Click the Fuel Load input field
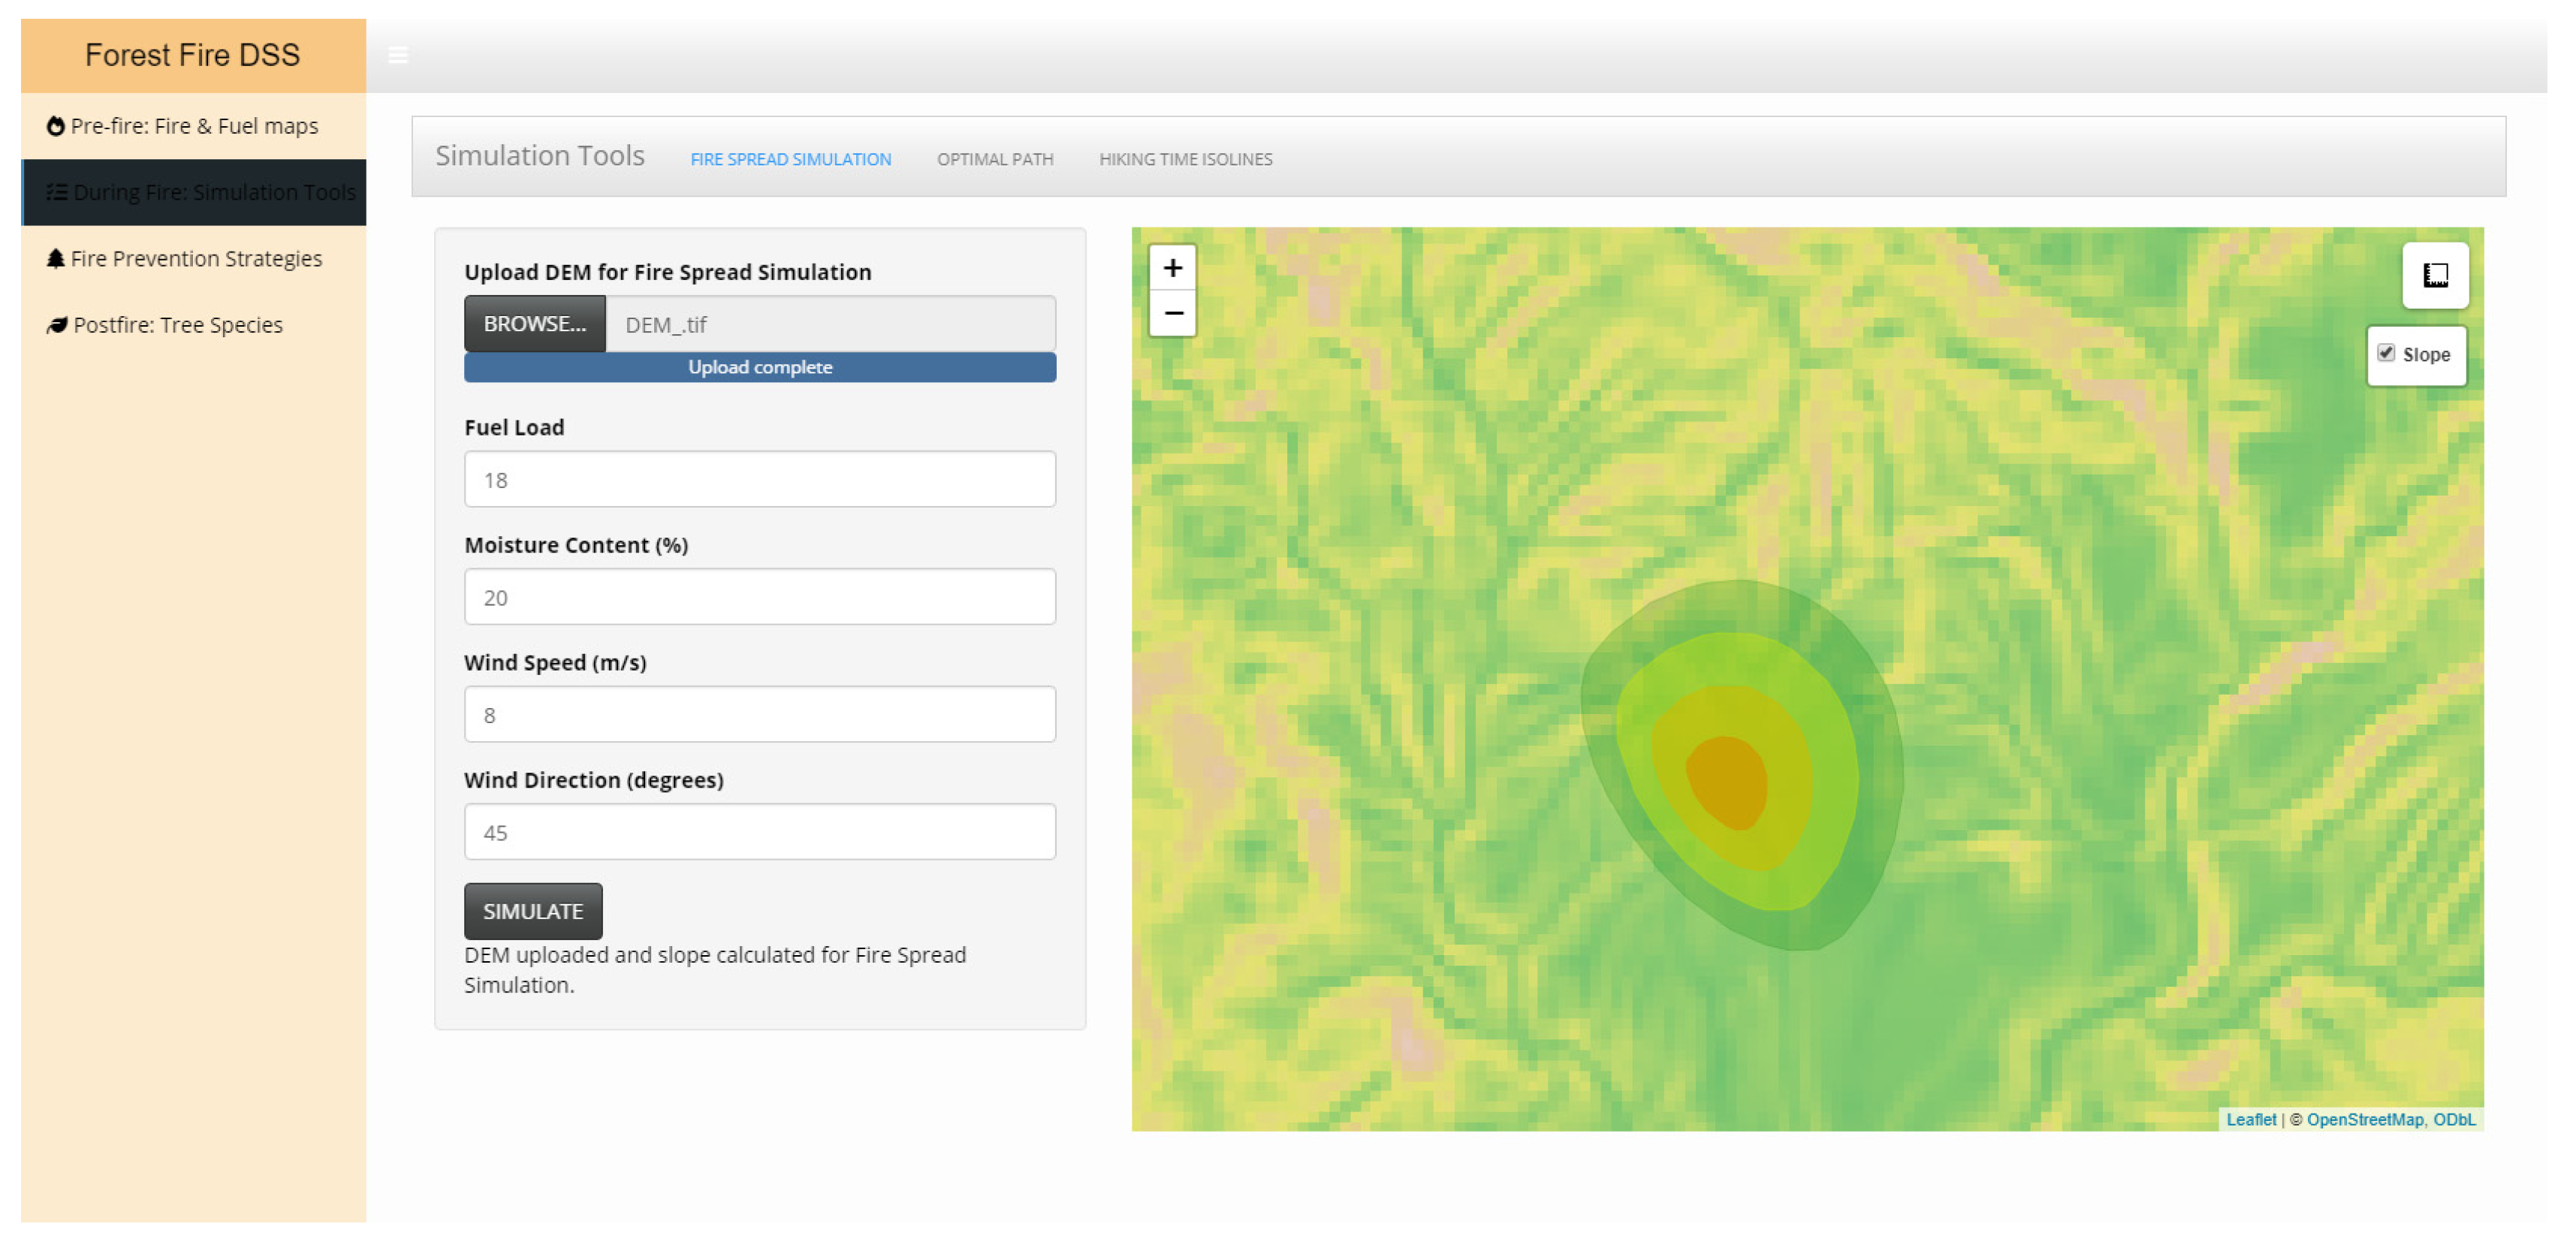 click(x=759, y=479)
